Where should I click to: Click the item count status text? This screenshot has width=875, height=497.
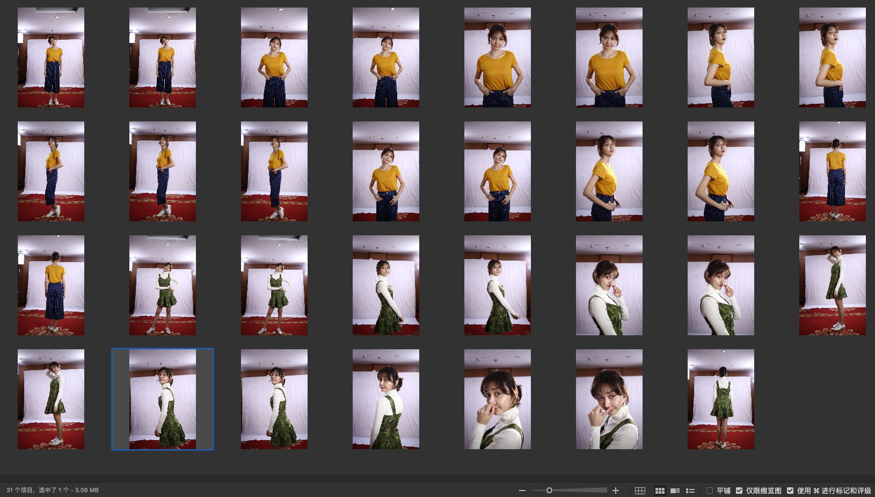pos(53,490)
